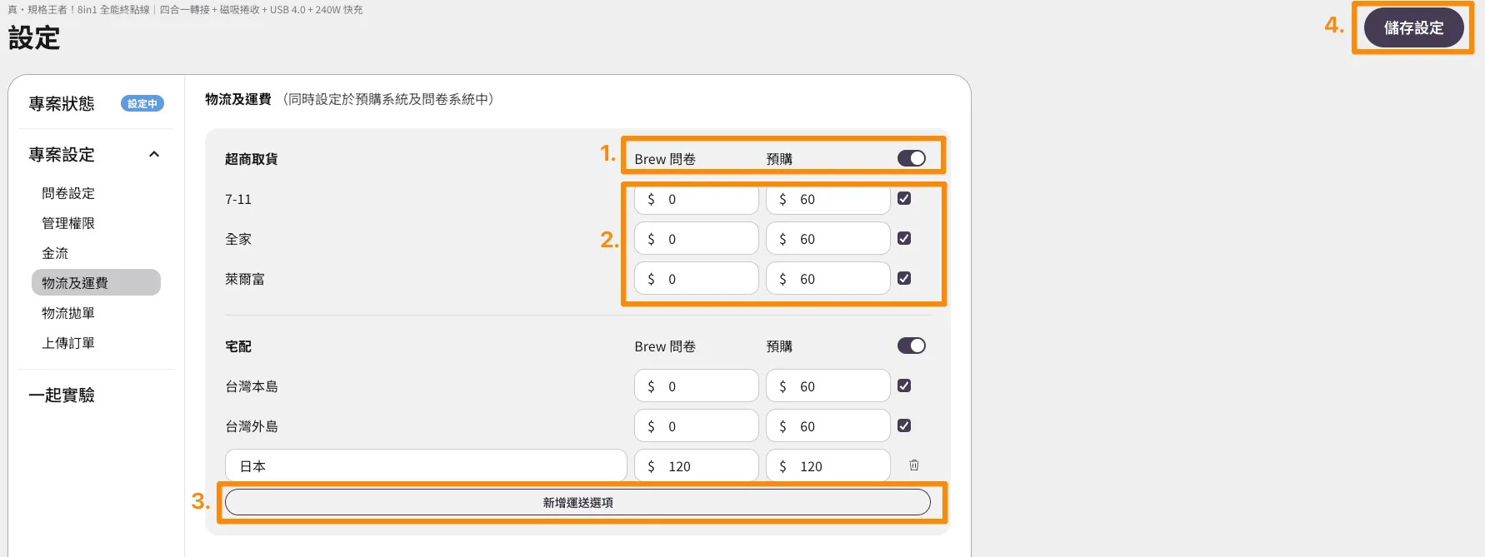Screen dimensions: 1485x557
Task: Uncheck the 萊爾富 pre-order checkbox
Action: pos(904,278)
